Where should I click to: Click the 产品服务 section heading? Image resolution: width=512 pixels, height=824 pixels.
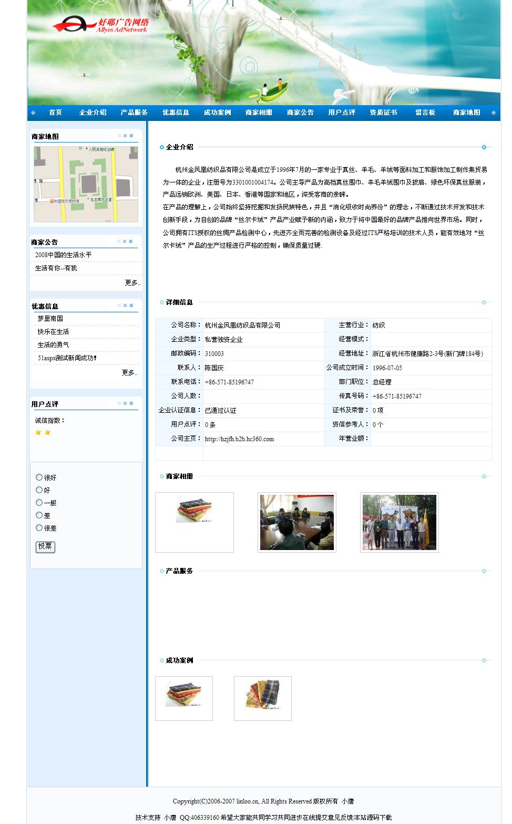(180, 571)
